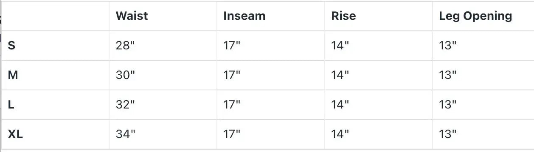Viewport: 534px width, 152px height.
Task: Select the XL size row label
Action: 15,134
